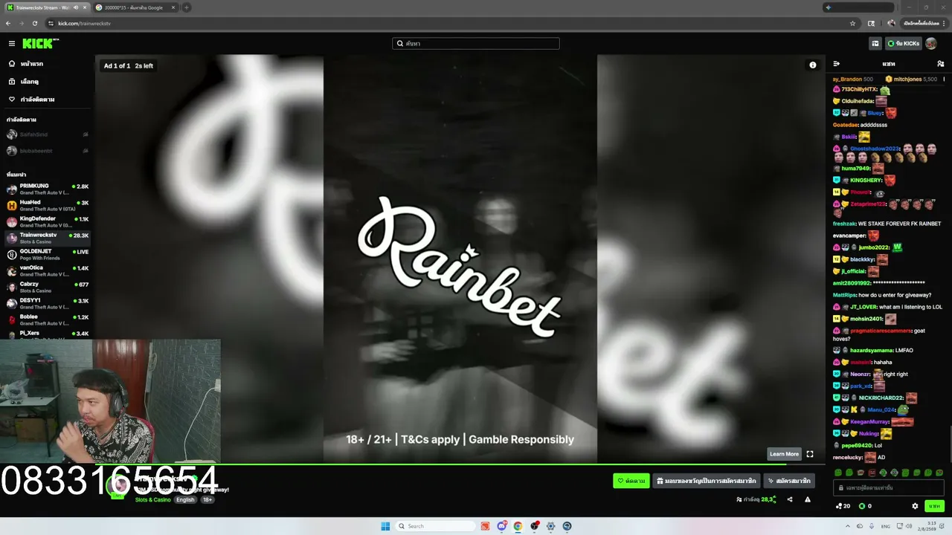Mute the Trainwreckstv tab audio icon
This screenshot has height=535, width=952.
pyautogui.click(x=75, y=7)
